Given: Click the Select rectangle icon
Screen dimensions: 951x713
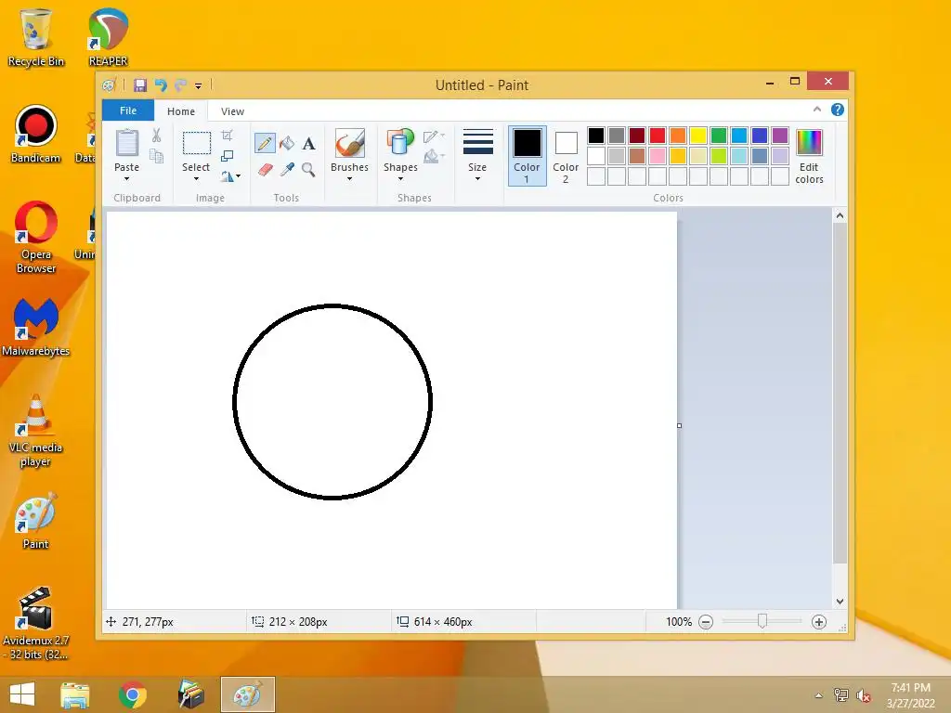Looking at the screenshot, I should pyautogui.click(x=197, y=144).
